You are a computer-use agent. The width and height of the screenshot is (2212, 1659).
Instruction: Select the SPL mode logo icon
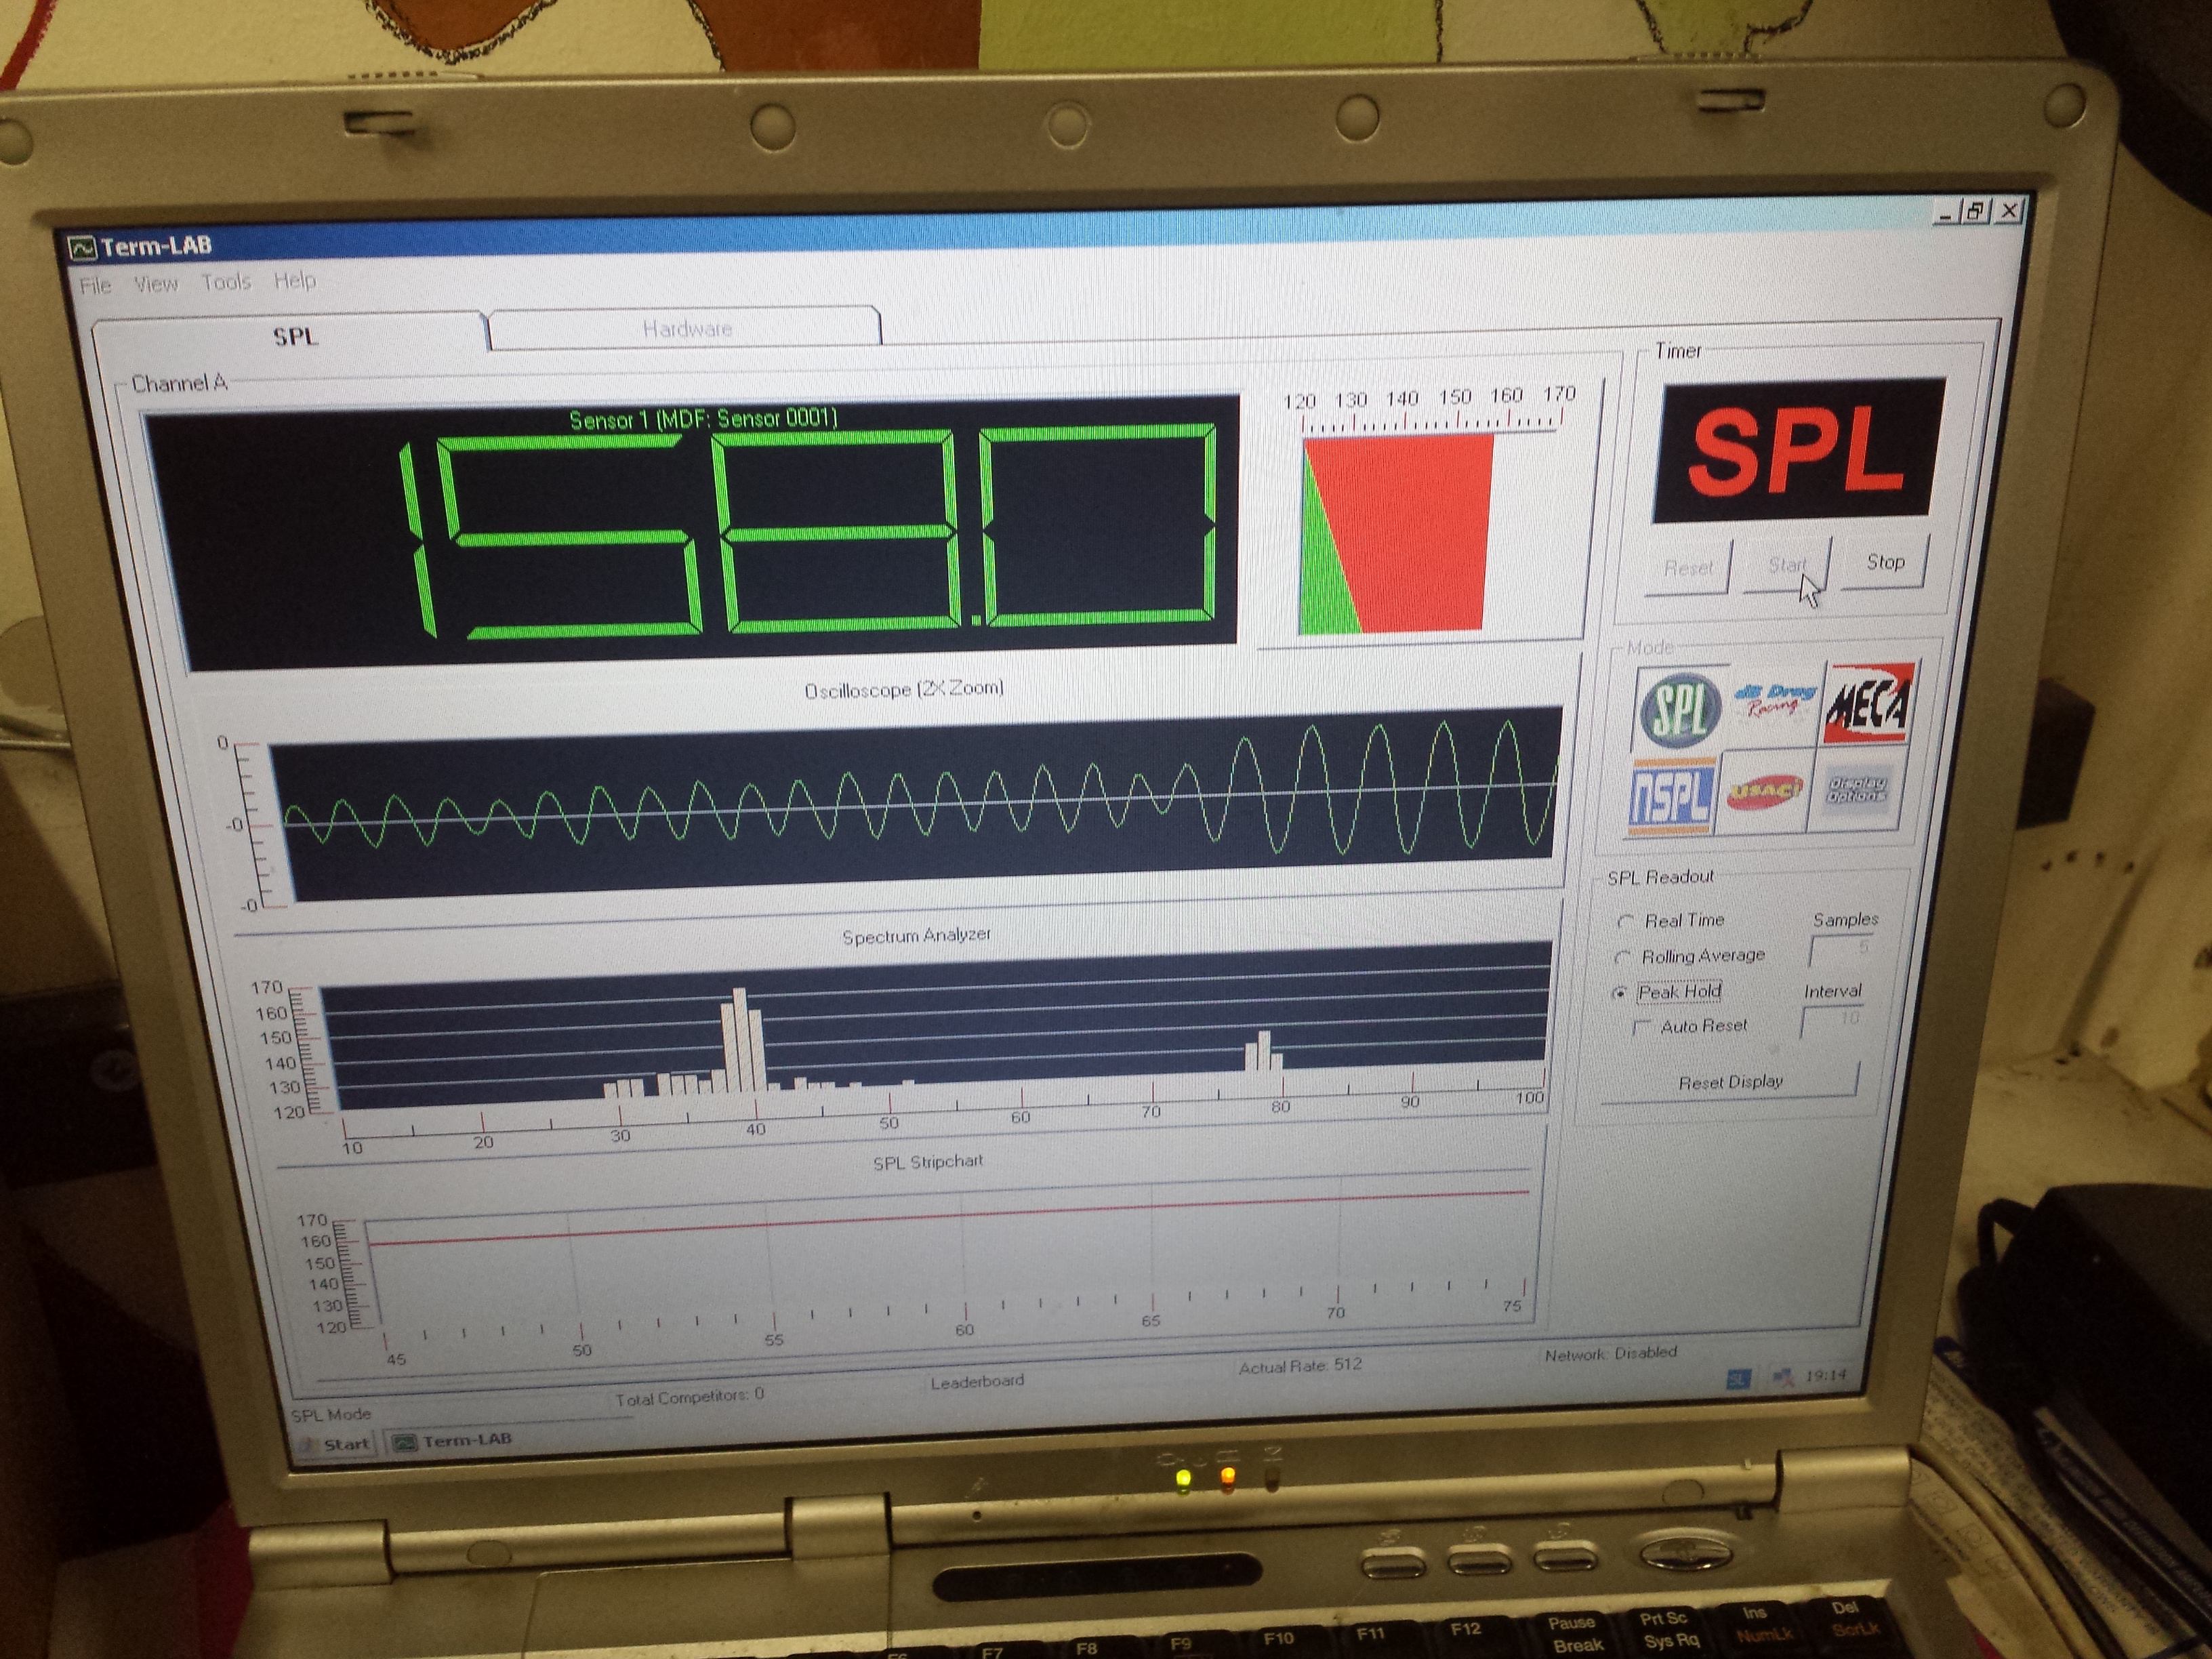[1681, 710]
